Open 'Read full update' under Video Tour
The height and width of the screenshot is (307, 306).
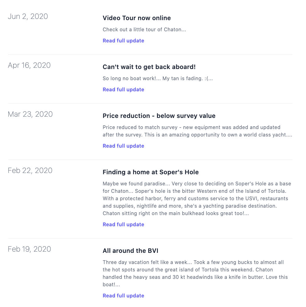[x=123, y=41]
